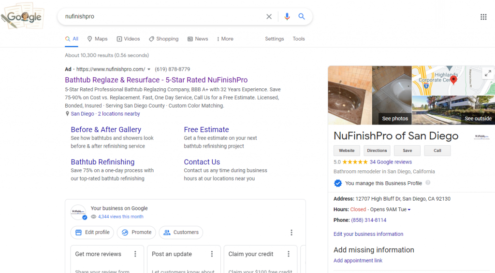This screenshot has width=495, height=273.
Task: Open help icon beside You manage this Business Profile
Action: pos(428,183)
